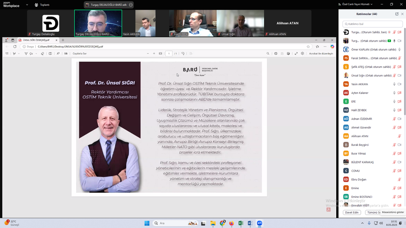Viewport: 406px width, 228px height.
Task: Expand the highlight tool options arrow
Action: click(19, 54)
